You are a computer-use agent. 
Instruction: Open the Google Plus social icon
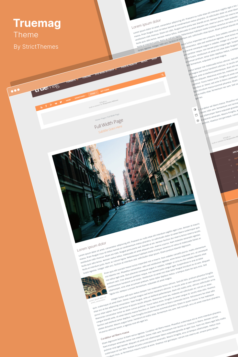coord(51,105)
